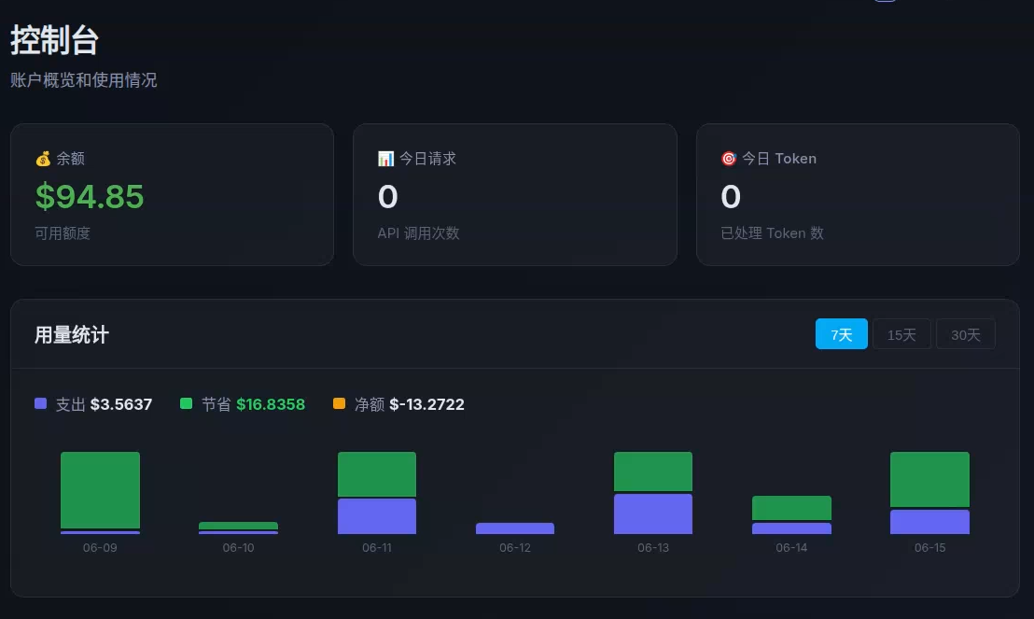
Task: Click the 今日 Token count value 0
Action: pos(731,197)
